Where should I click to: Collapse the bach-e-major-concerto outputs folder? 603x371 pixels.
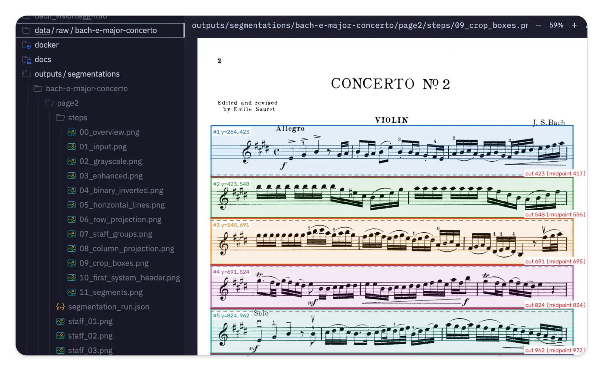(x=87, y=89)
